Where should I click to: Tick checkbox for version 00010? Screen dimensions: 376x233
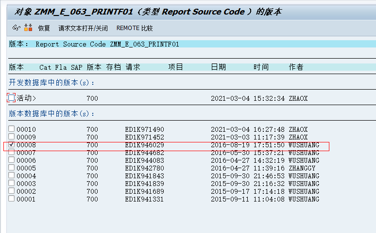coord(11,129)
